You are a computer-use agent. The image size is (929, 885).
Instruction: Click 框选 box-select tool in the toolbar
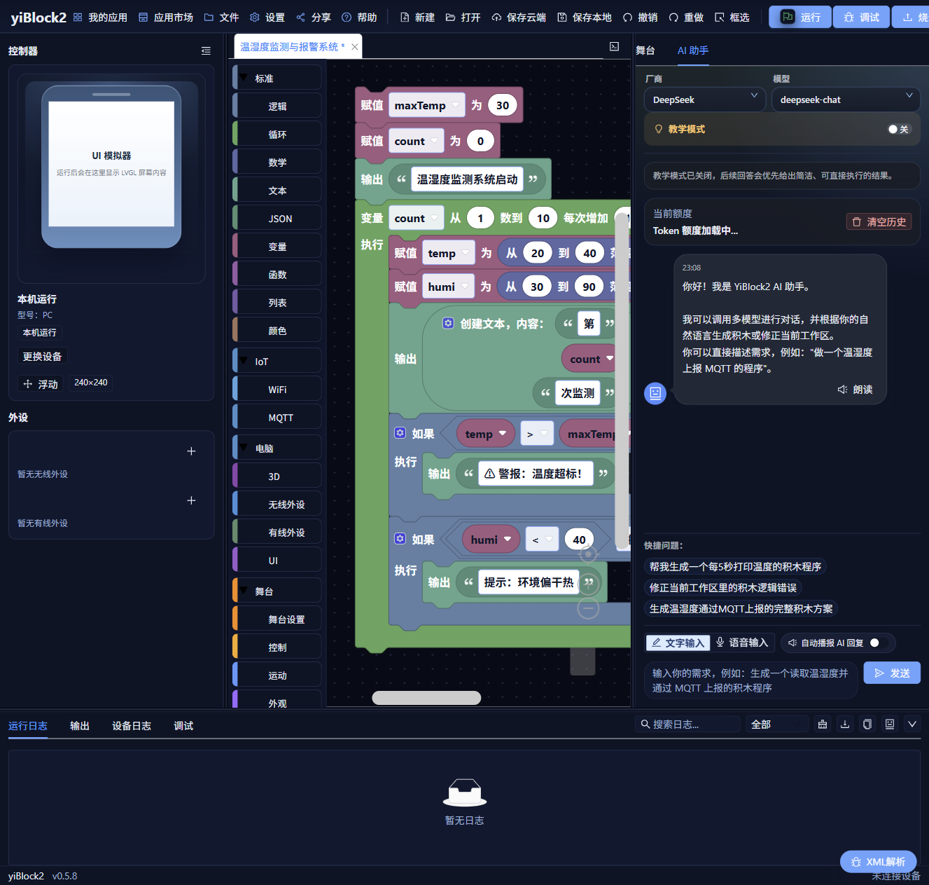pos(732,18)
